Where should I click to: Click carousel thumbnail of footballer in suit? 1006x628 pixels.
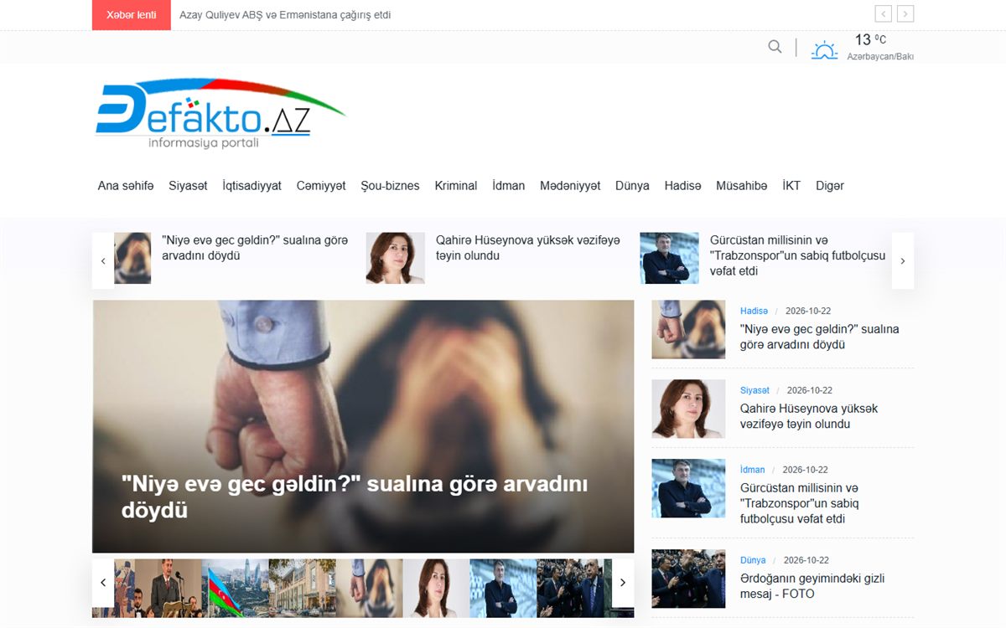tap(669, 258)
